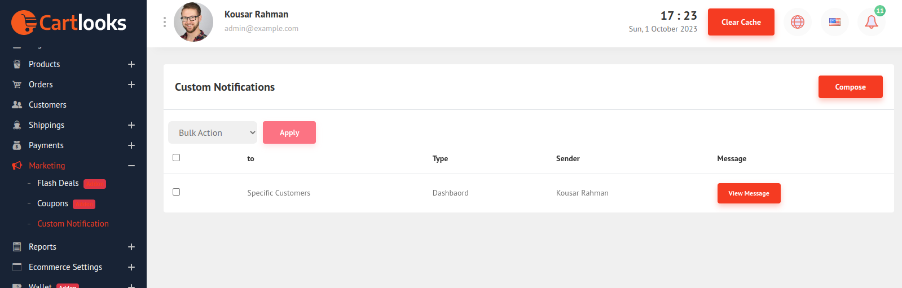Open the globe website icon
Viewport: 902px width, 288px height.
coord(797,22)
